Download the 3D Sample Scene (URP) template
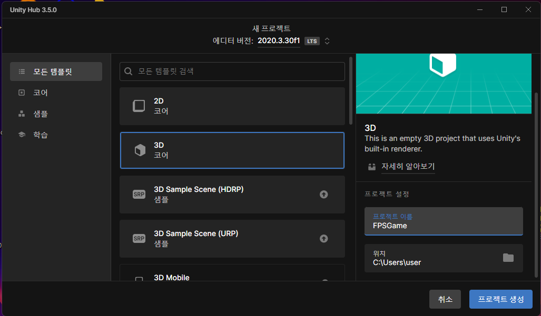 click(323, 239)
